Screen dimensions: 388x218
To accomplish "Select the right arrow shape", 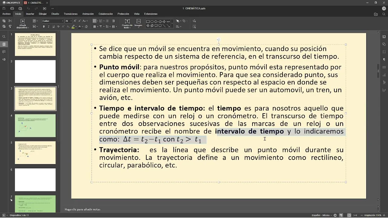I will (156, 21).
